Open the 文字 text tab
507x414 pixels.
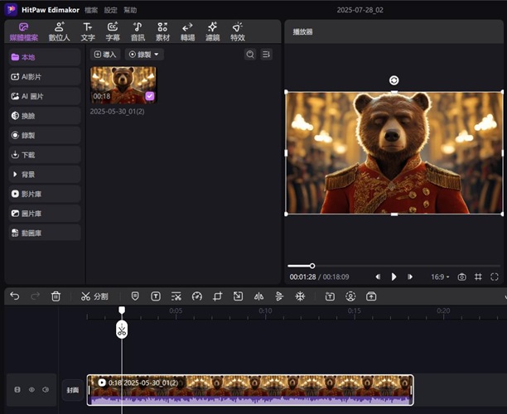(88, 31)
